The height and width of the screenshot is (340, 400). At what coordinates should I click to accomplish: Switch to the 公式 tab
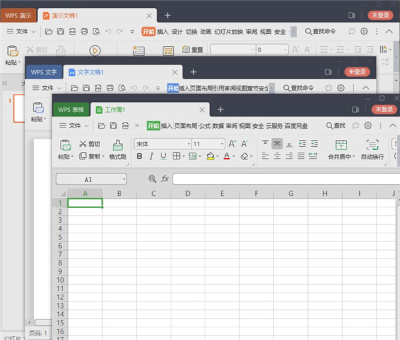tap(205, 126)
